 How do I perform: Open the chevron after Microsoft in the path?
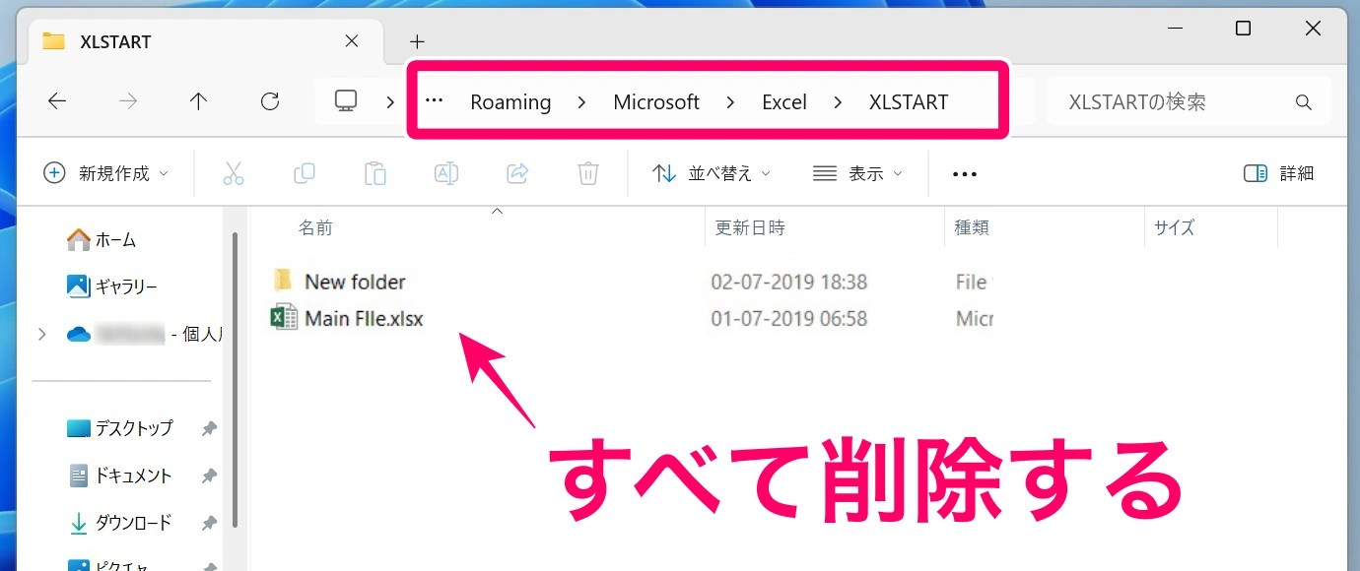730,102
